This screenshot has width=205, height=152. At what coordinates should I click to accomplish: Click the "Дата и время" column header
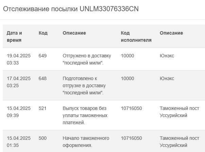tap(14, 36)
